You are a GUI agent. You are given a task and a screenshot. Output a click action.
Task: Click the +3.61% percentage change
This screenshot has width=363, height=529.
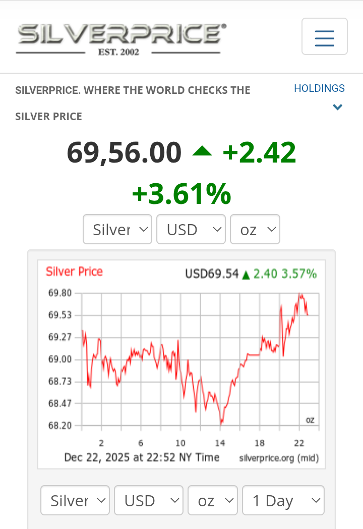point(181,194)
